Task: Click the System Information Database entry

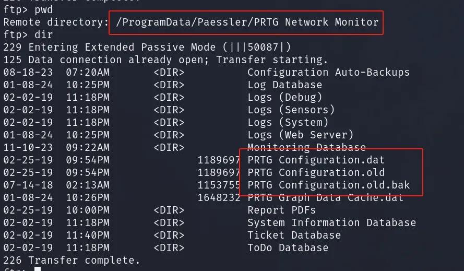Action: (332, 223)
